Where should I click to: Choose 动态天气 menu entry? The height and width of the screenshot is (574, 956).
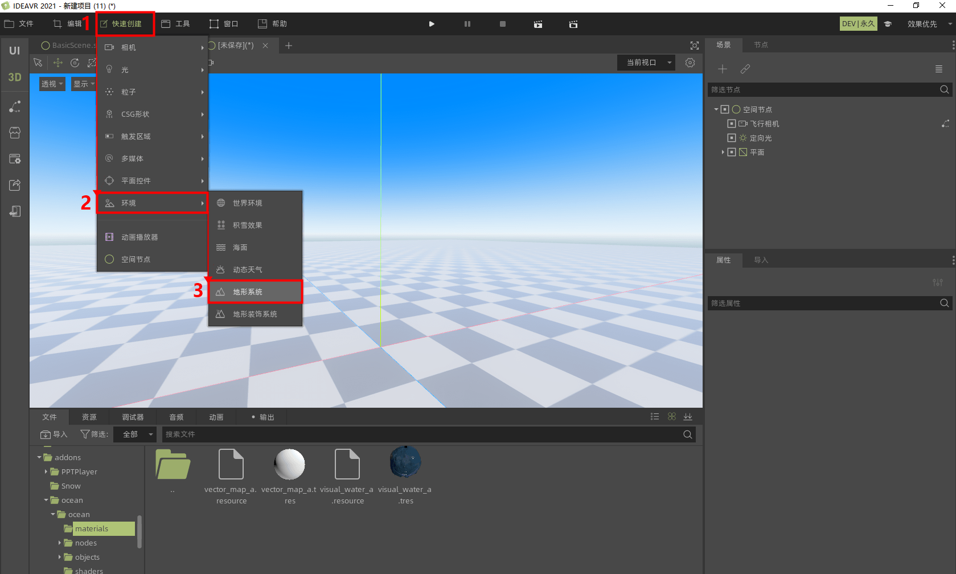pyautogui.click(x=255, y=269)
